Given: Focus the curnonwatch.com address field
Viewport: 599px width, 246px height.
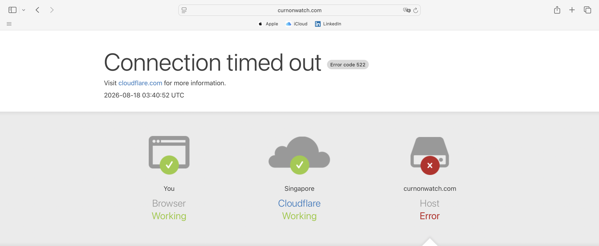Looking at the screenshot, I should [x=299, y=10].
